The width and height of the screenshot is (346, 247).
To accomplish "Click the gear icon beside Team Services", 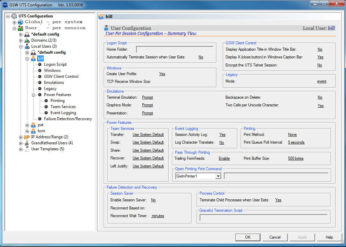I will click(x=46, y=107).
